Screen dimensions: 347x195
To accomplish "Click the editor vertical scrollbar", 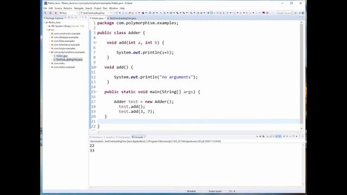I will [x=301, y=74].
